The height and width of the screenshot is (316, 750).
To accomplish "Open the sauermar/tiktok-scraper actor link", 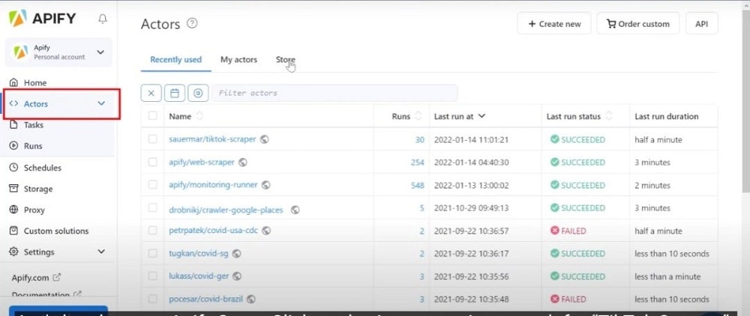I will pyautogui.click(x=212, y=139).
